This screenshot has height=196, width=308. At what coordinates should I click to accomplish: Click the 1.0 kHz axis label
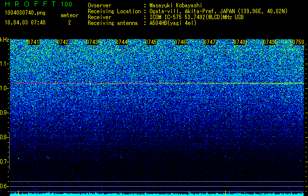click(4, 88)
